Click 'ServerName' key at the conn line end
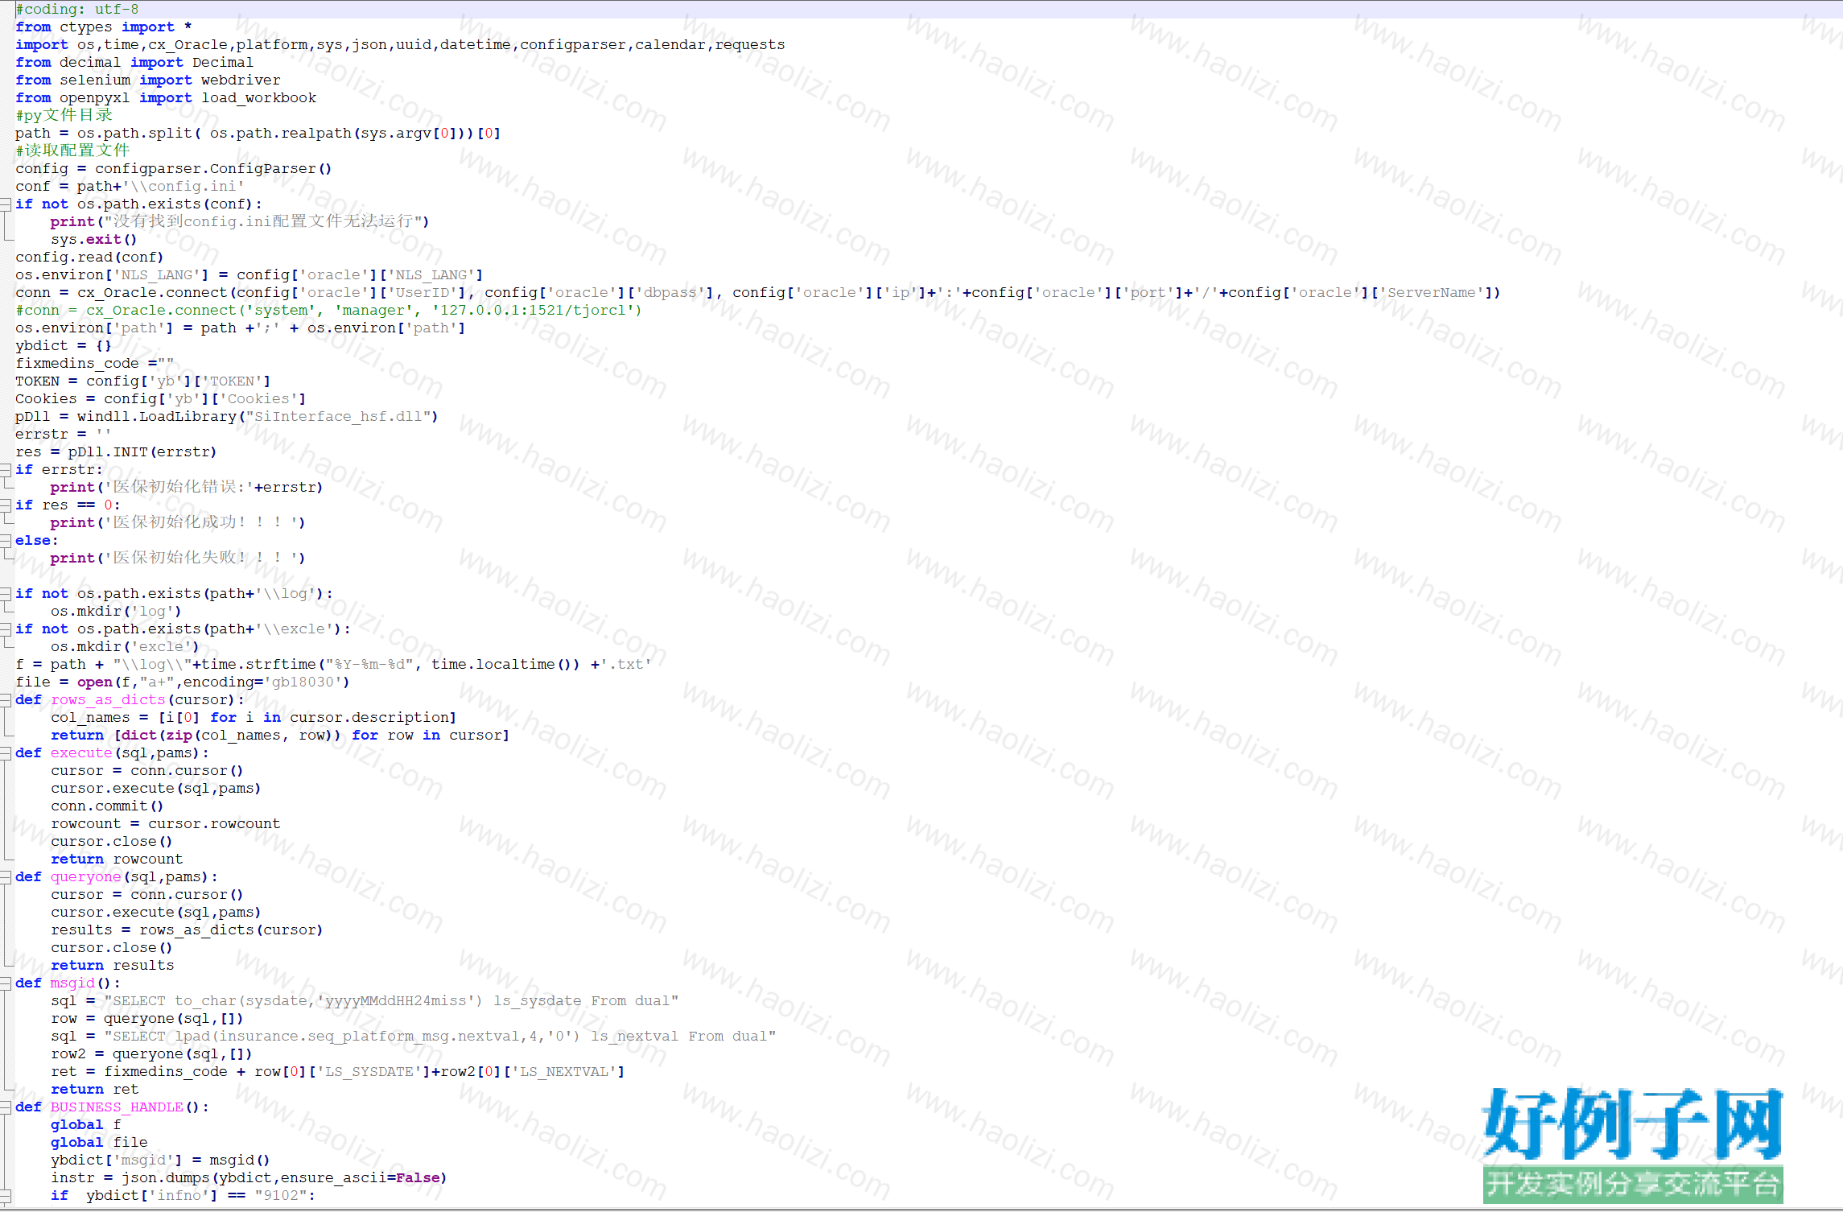Screen dimensions: 1843x1212 pyautogui.click(x=1433, y=293)
